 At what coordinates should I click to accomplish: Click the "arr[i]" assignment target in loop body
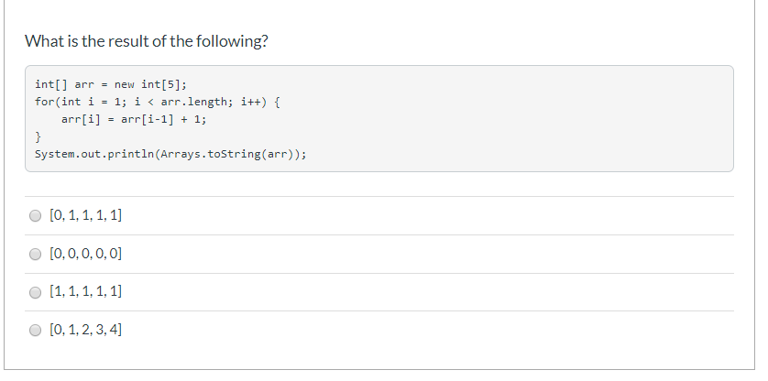click(81, 119)
